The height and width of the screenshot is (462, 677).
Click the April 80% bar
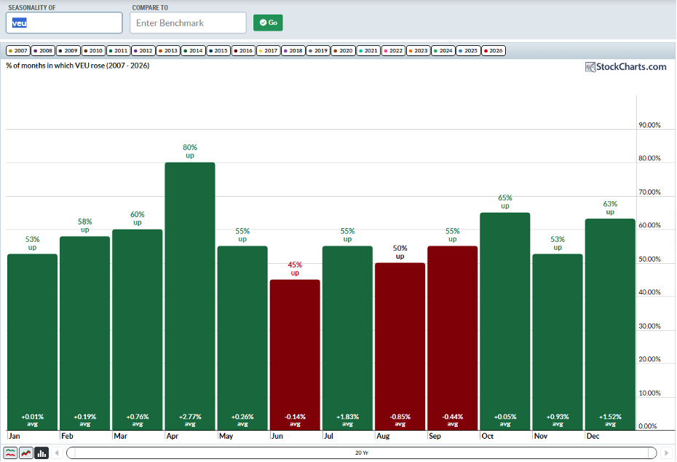pos(190,297)
